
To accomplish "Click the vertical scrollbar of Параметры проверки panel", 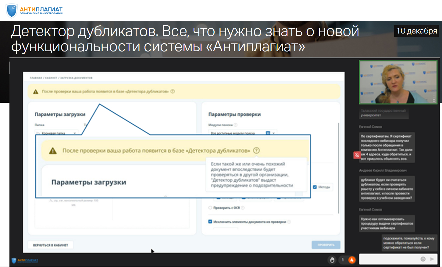I will 339,168.
